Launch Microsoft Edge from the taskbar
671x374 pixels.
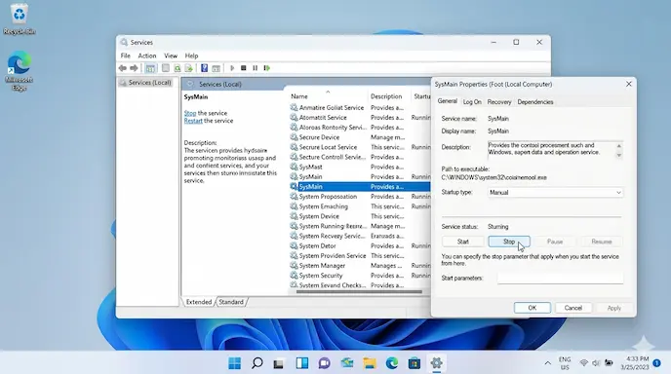(x=392, y=363)
